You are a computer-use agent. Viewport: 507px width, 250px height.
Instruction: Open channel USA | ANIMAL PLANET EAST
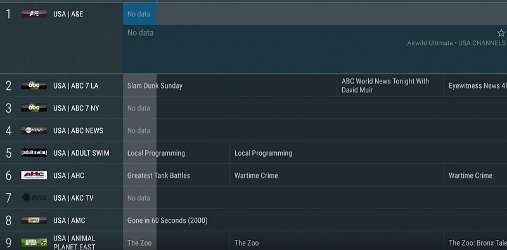tap(74, 242)
